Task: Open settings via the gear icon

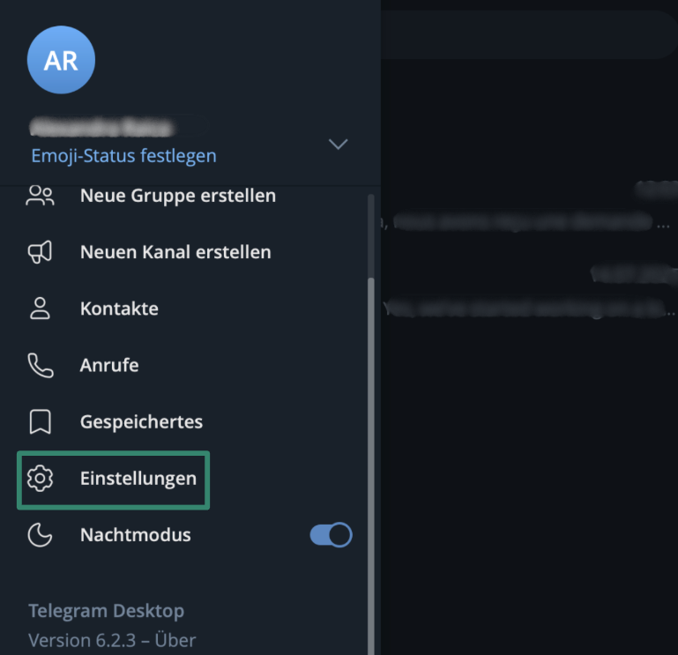Action: (x=41, y=479)
